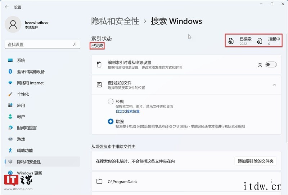Click 添加要排除的文件夹 button
This screenshot has height=195, width=288.
[x=256, y=161]
